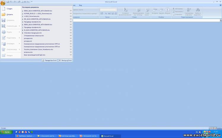Click the Выход из Excel button
This screenshot has height=138, width=222.
click(x=65, y=60)
